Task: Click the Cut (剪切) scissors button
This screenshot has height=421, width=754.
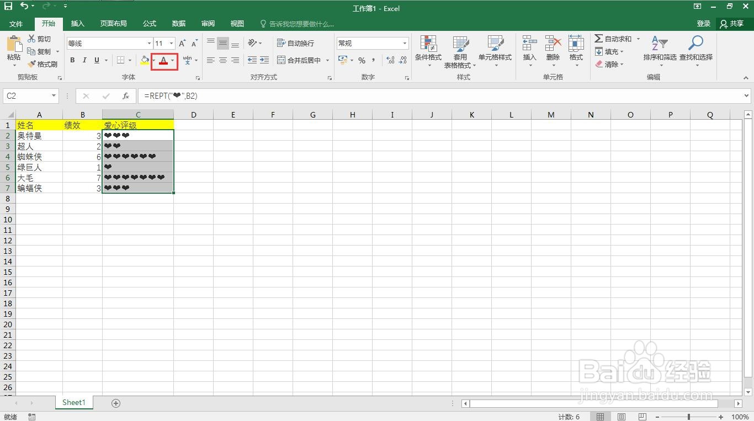Action: tap(39, 39)
